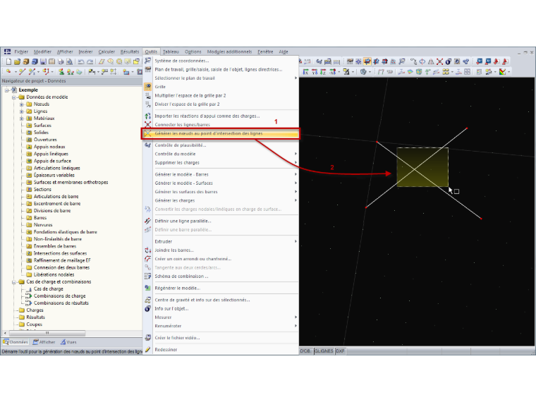Collapse the Exemple tree root
536x402 pixels.
click(7, 90)
